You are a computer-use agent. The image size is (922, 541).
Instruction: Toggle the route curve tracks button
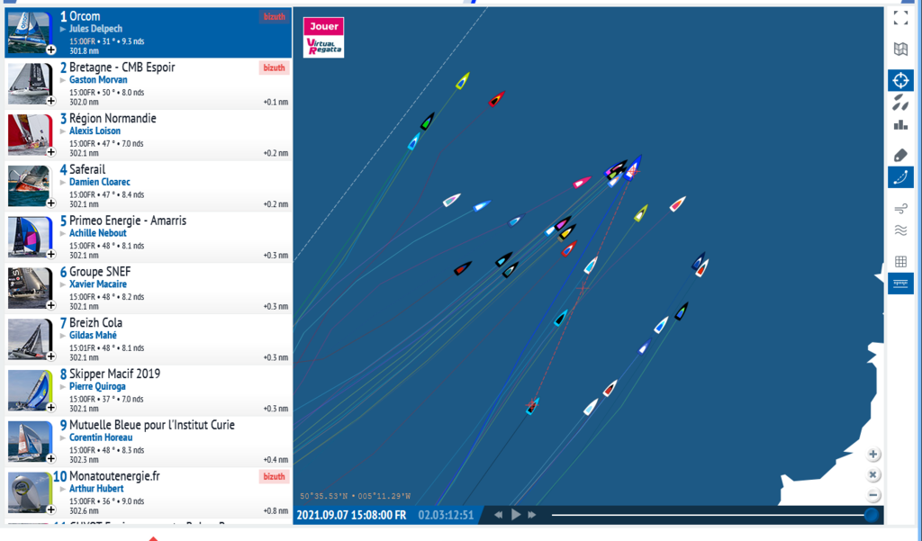point(900,177)
